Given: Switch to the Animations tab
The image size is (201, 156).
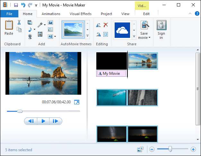Looking at the screenshot, I should pos(51,14).
